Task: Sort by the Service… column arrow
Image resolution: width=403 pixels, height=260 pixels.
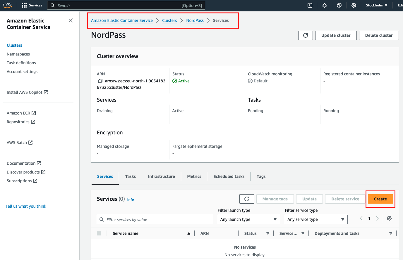Action: point(303,233)
